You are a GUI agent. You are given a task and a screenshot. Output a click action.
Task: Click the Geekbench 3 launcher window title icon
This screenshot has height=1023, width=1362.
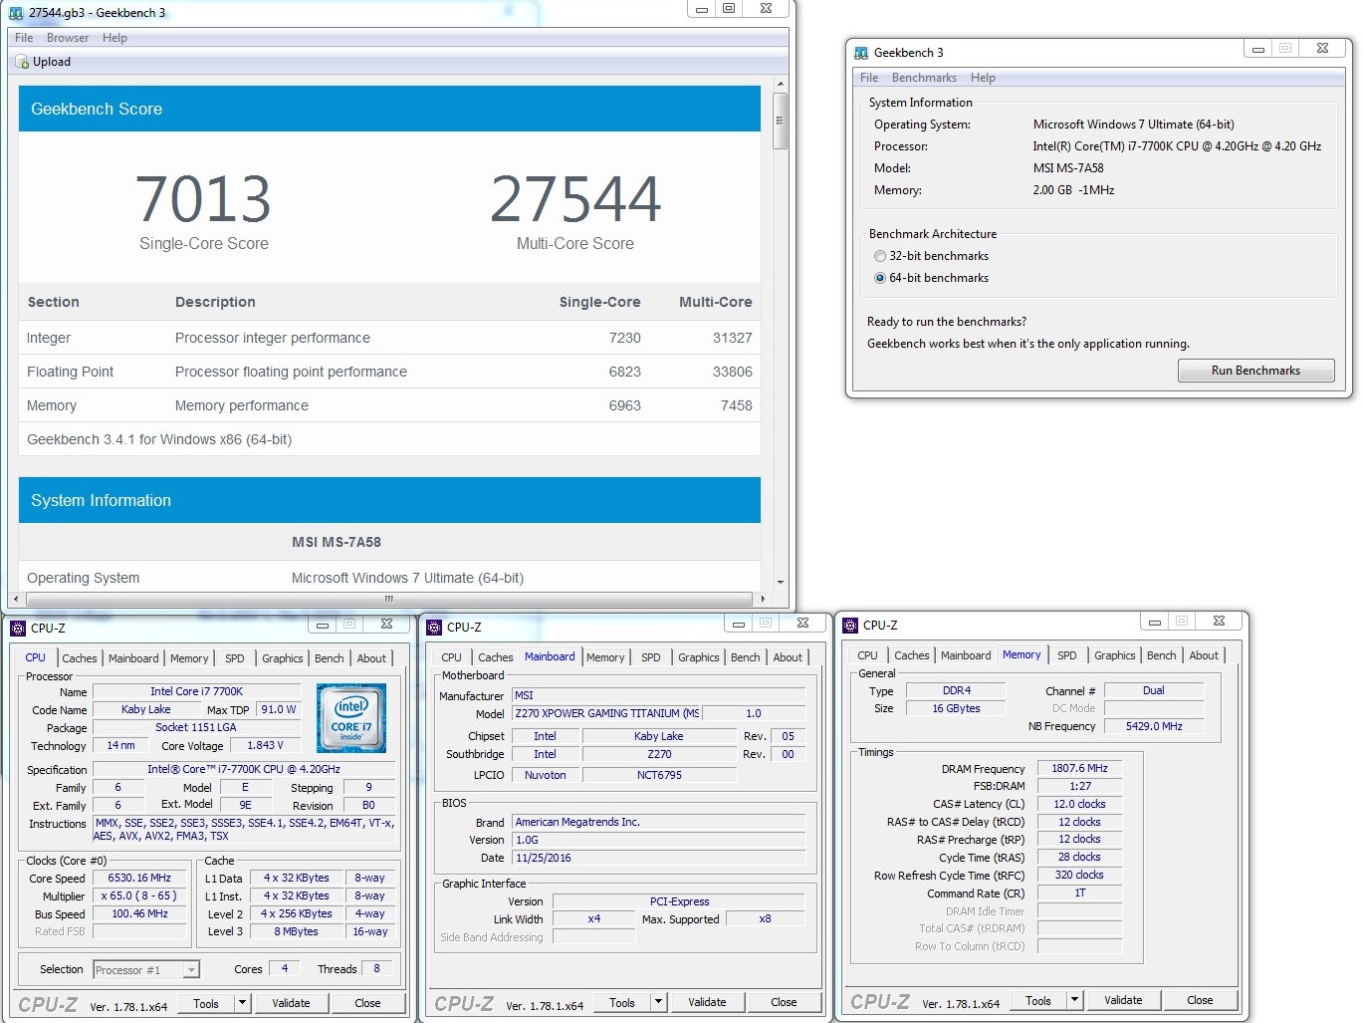point(861,53)
